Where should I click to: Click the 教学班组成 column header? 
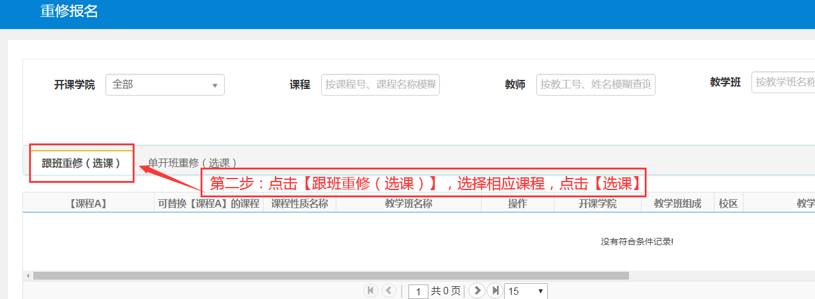[x=677, y=203]
